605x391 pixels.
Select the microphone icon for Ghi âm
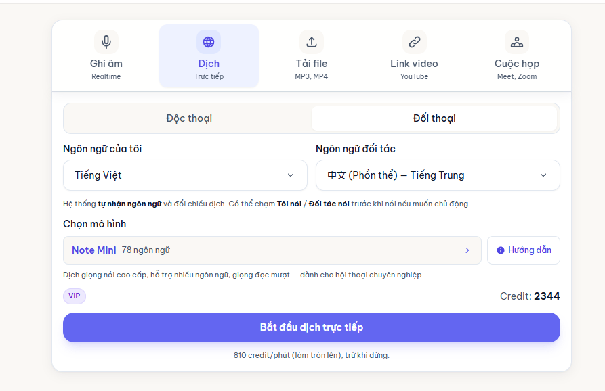[106, 42]
